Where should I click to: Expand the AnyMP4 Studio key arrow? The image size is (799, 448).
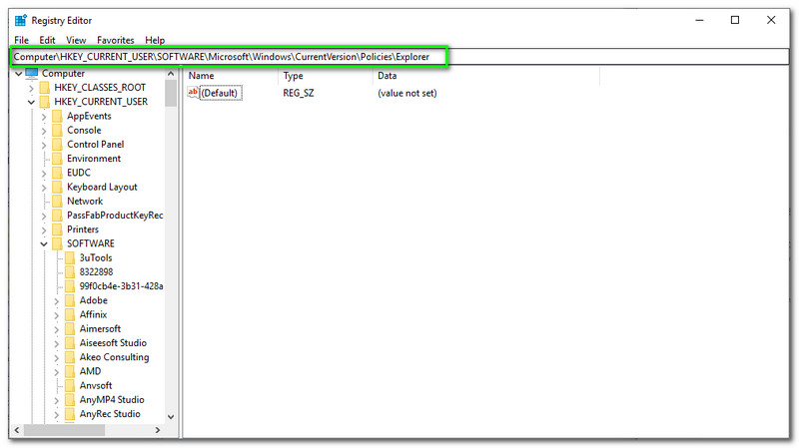pyautogui.click(x=57, y=401)
